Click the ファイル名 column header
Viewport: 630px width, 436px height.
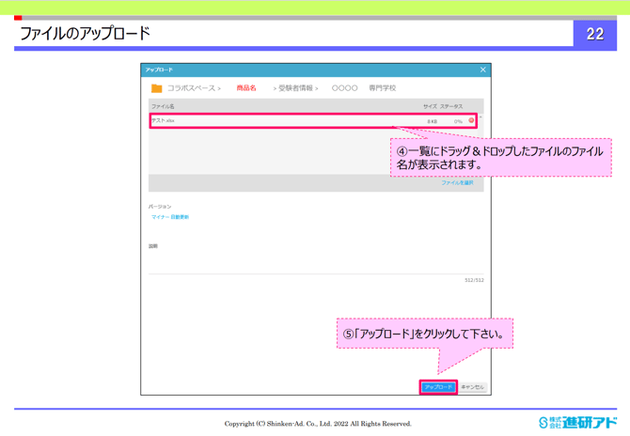pyautogui.click(x=163, y=106)
